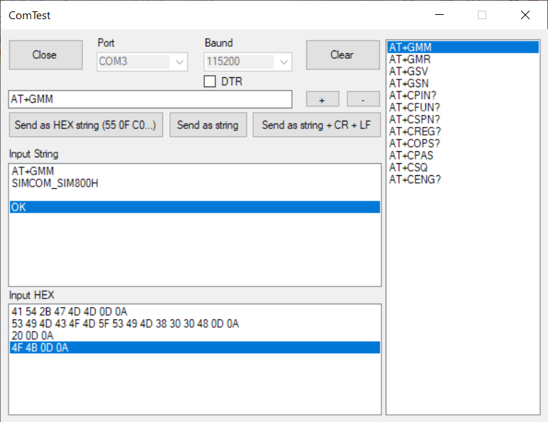The height and width of the screenshot is (422, 548).
Task: Open the Port COM3 dropdown
Action: (x=142, y=62)
